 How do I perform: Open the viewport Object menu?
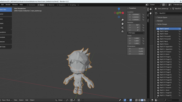[32, 100]
